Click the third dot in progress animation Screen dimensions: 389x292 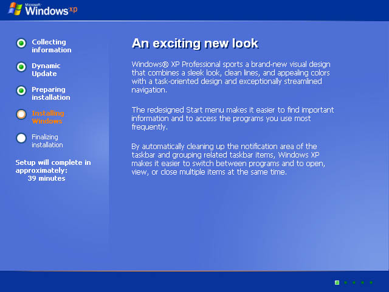(354, 282)
